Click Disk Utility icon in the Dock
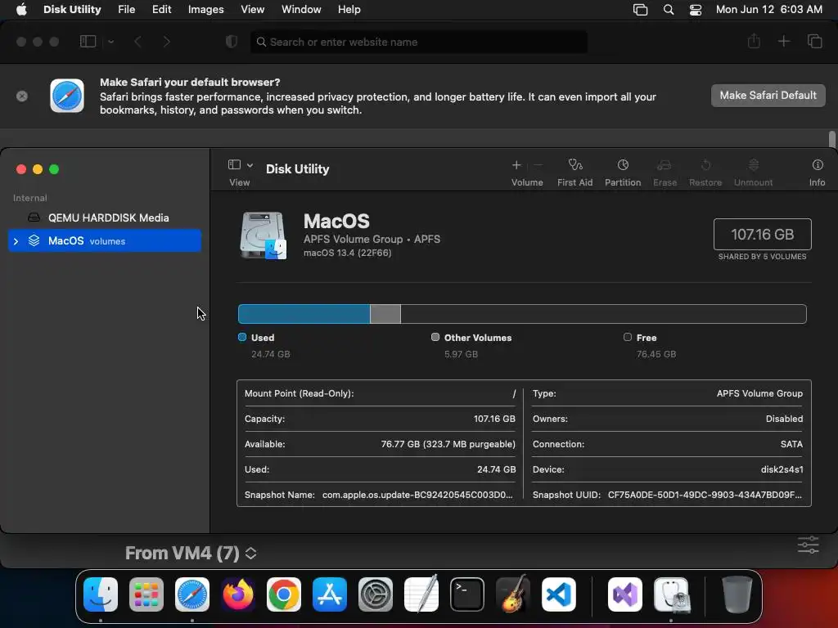 point(671,594)
